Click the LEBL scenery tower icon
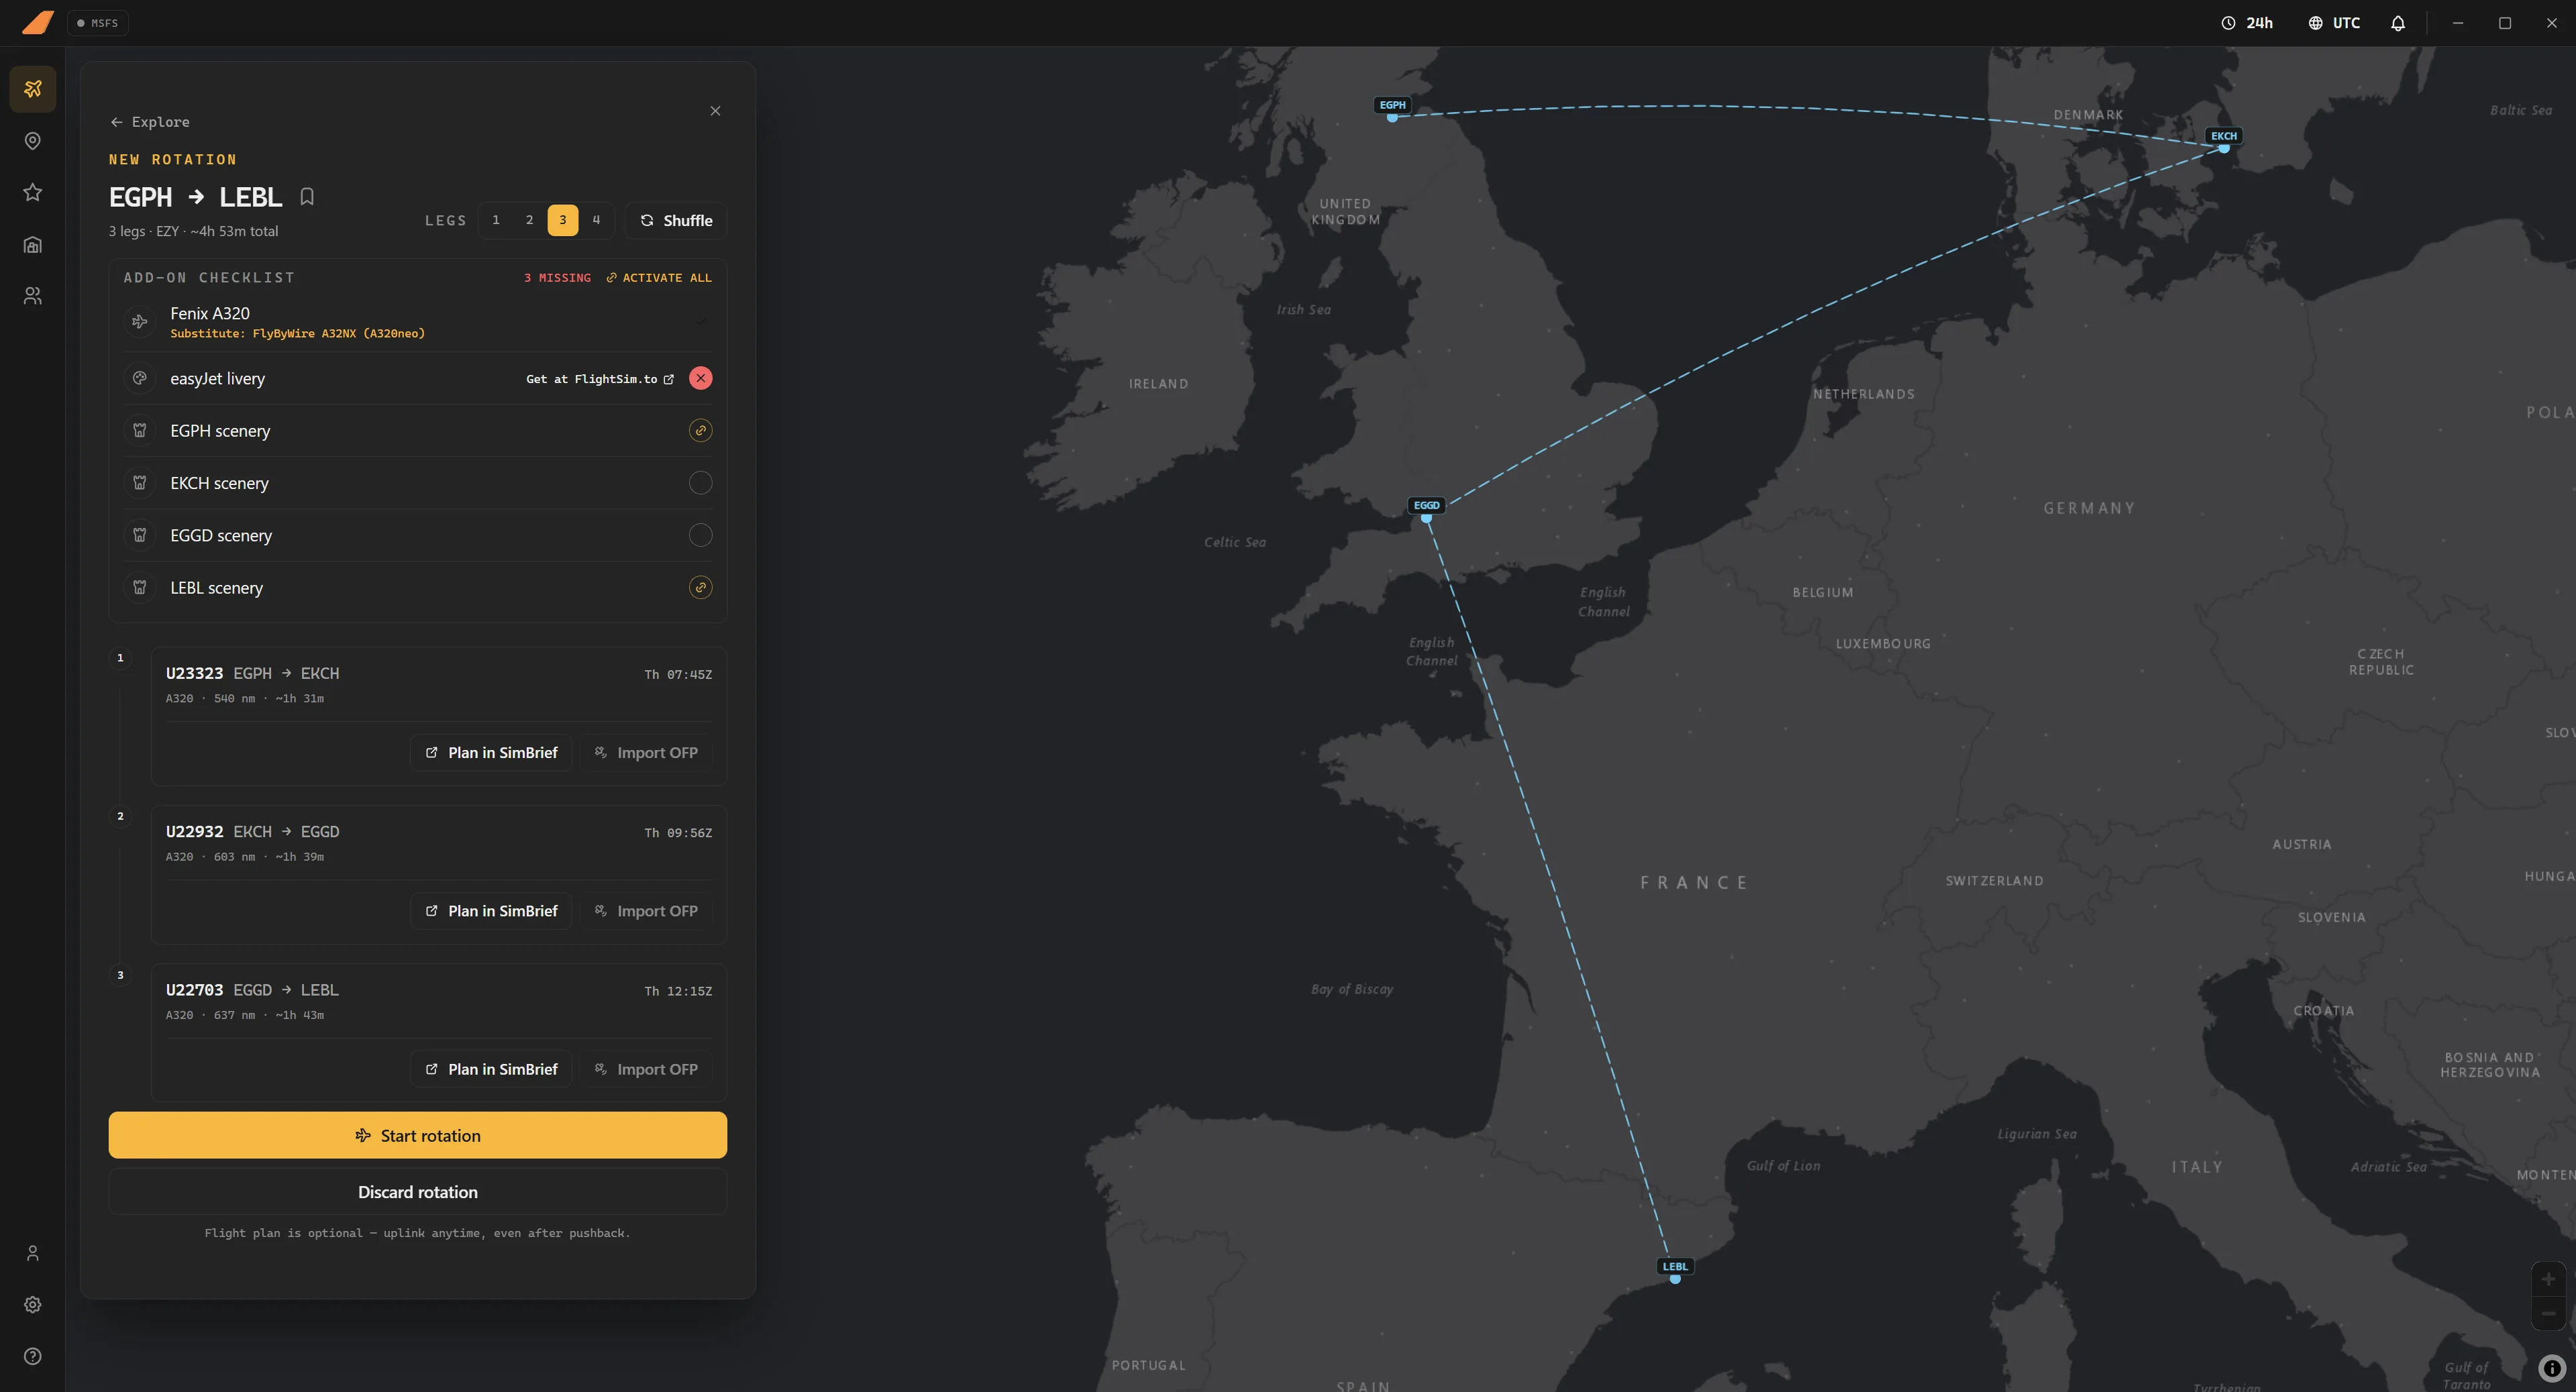 tap(140, 588)
